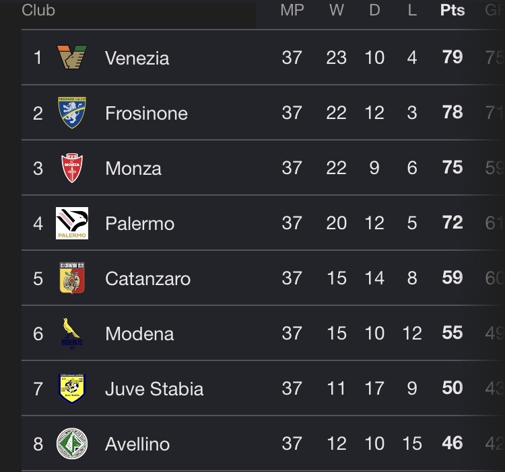Open the Venezia team name link
This screenshot has width=505, height=472.
(137, 58)
